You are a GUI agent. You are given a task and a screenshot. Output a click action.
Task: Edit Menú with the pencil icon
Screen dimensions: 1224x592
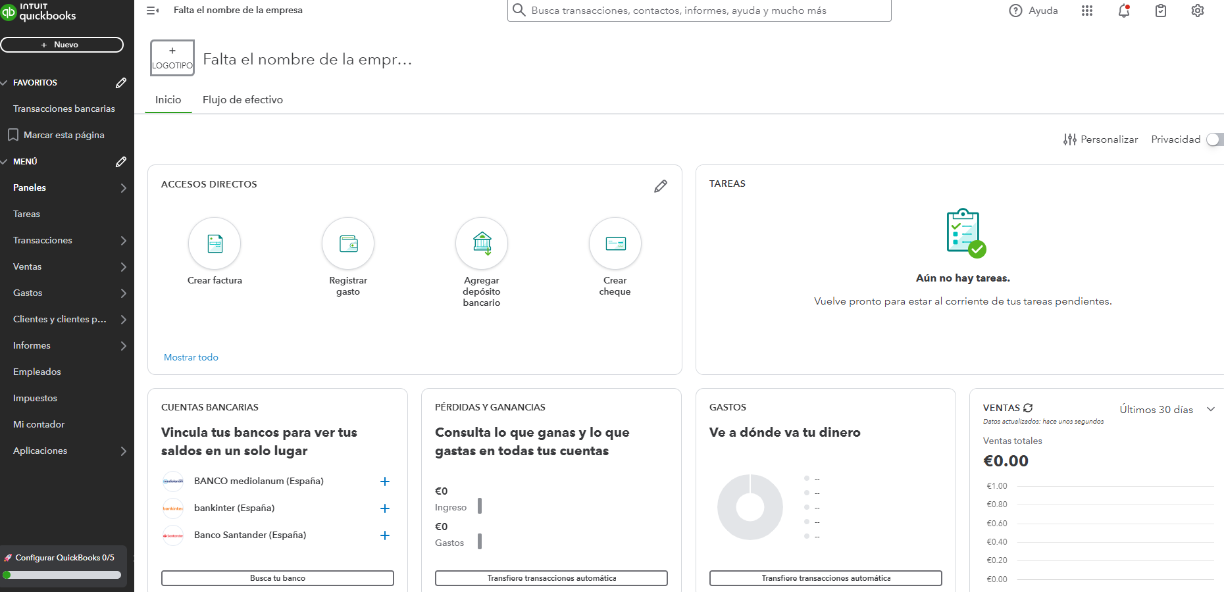pyautogui.click(x=121, y=162)
